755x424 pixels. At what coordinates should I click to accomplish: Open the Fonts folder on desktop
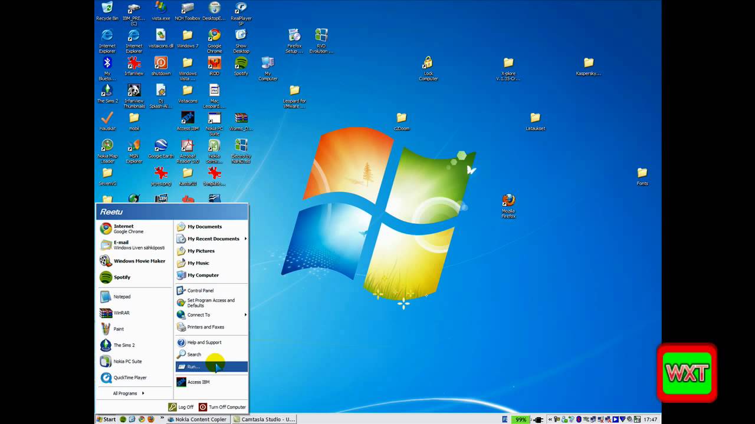(x=642, y=176)
